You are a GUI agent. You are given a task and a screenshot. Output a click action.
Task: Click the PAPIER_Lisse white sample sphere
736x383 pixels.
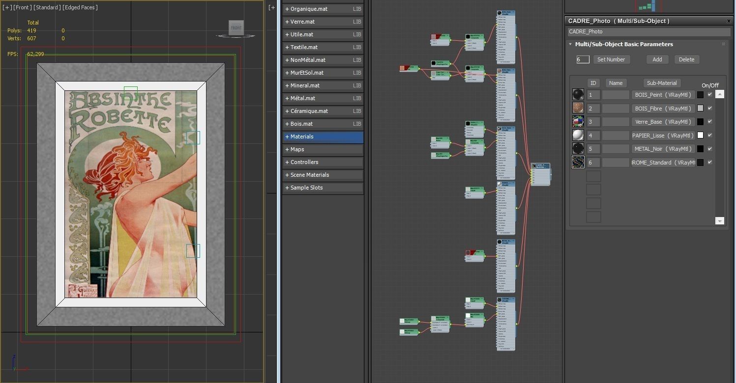[578, 135]
